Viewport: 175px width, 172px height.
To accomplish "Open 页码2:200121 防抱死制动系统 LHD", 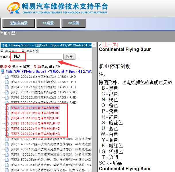I will [43, 77].
